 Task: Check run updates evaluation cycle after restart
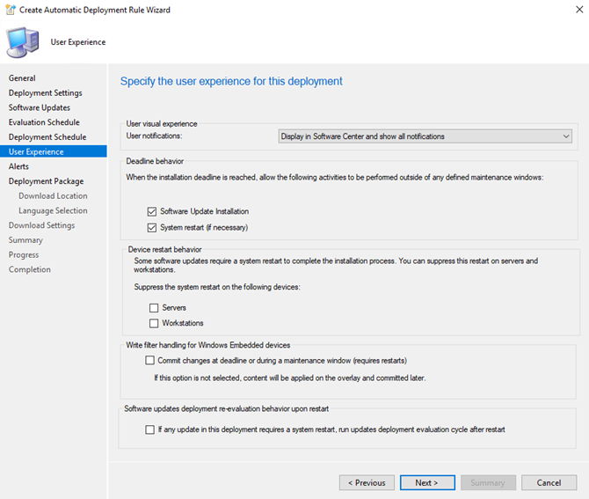(x=149, y=429)
